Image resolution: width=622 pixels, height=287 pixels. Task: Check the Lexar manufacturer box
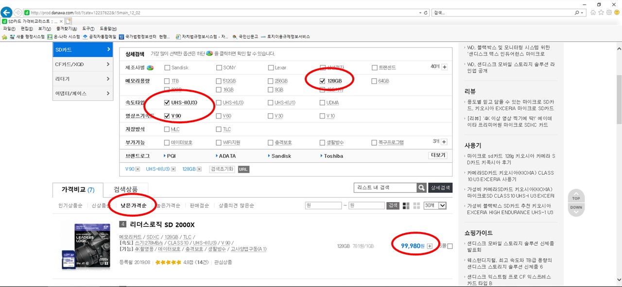click(271, 68)
